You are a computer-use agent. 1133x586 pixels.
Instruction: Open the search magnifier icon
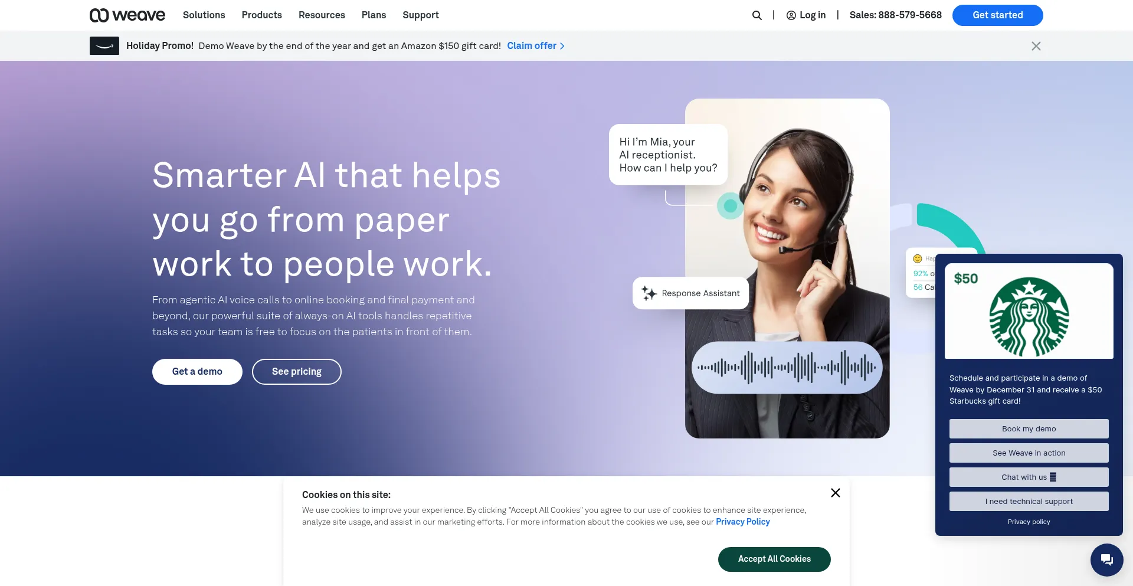click(757, 15)
